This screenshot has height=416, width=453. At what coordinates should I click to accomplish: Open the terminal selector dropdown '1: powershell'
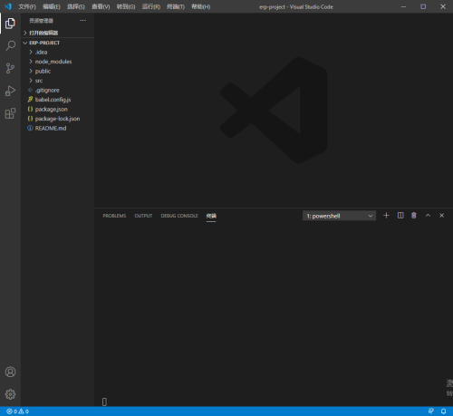pos(339,216)
